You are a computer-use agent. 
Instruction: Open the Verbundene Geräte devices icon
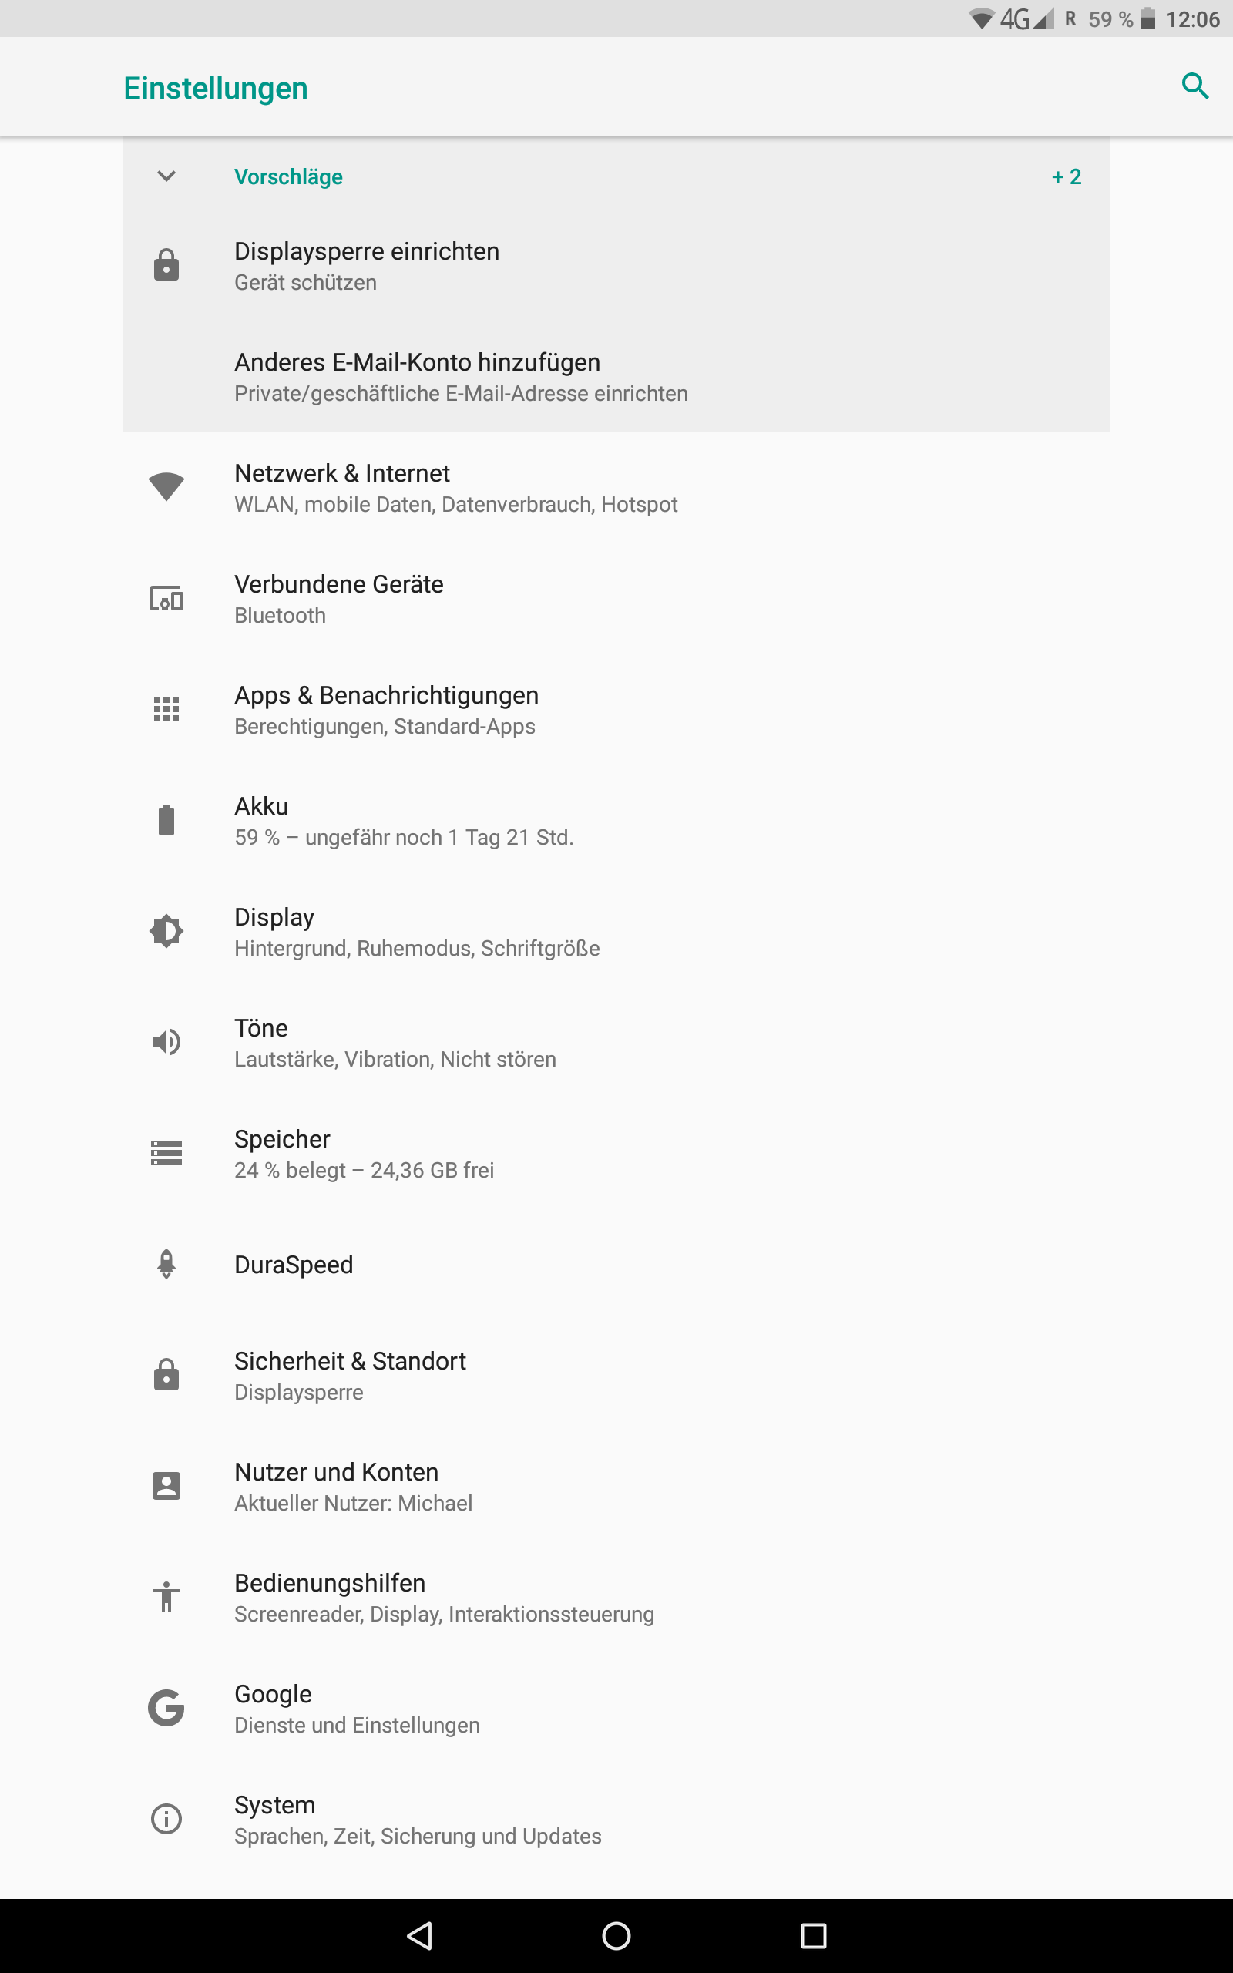tap(166, 600)
